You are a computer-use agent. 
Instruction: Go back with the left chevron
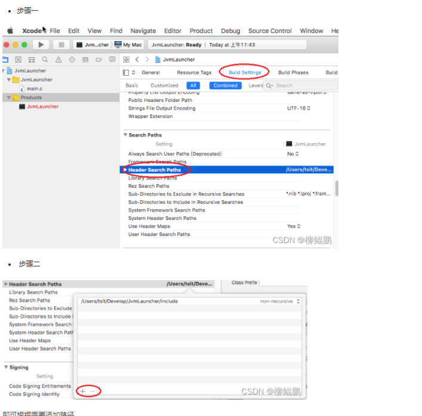137,60
